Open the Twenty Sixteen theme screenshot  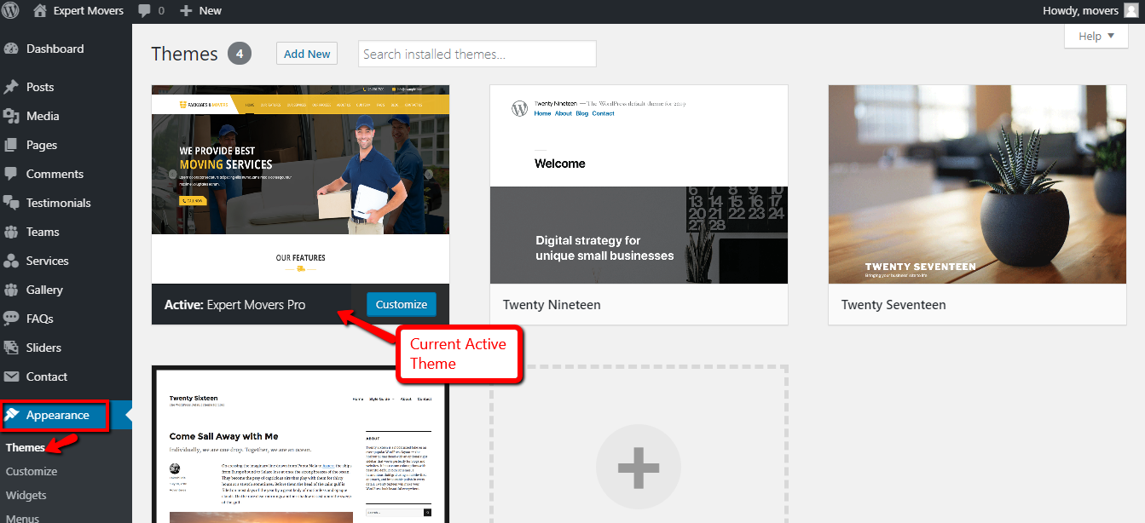[300, 445]
